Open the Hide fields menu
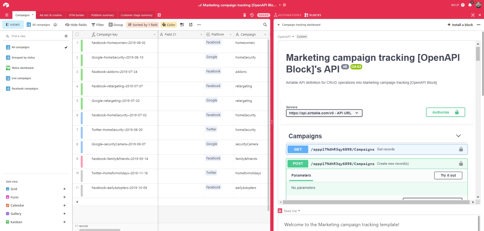 76,25
